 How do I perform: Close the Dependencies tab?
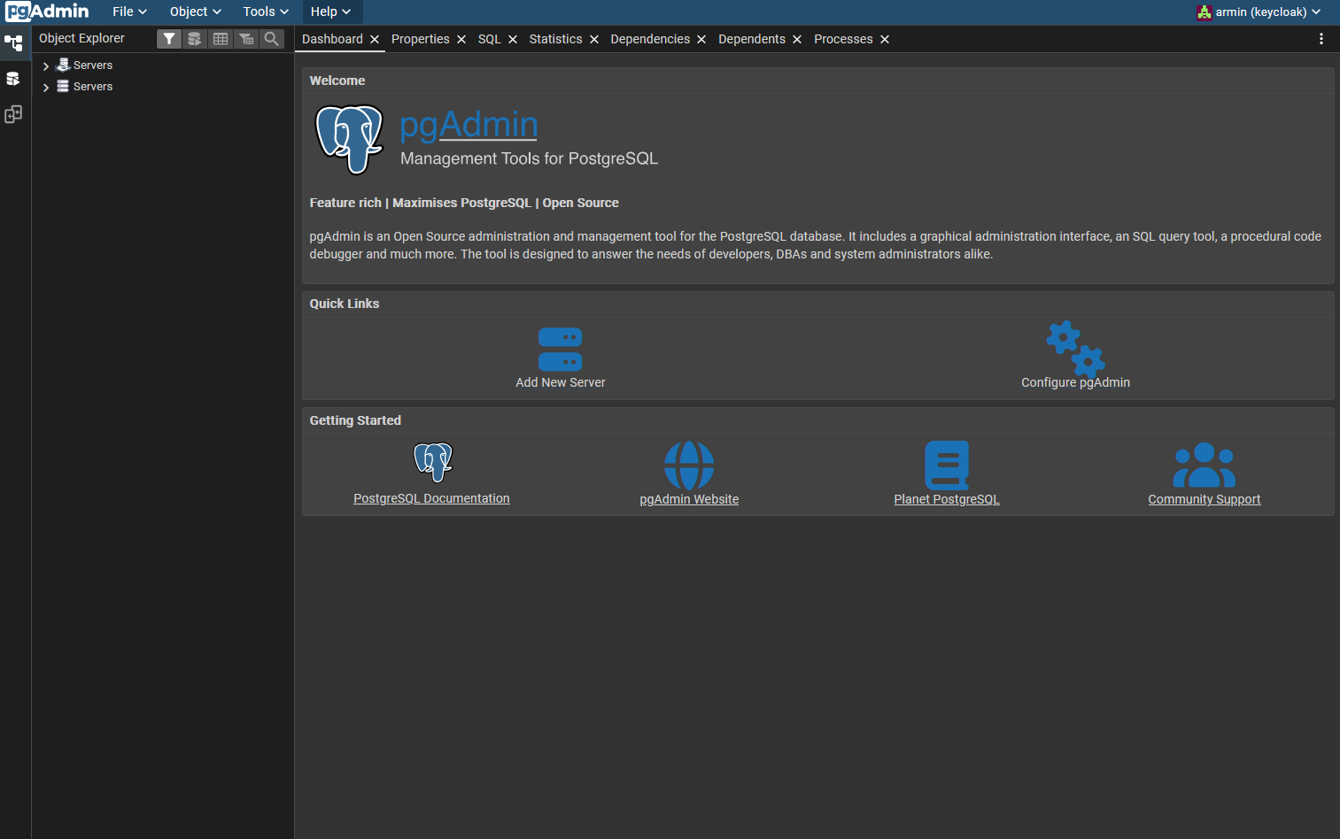[701, 40]
